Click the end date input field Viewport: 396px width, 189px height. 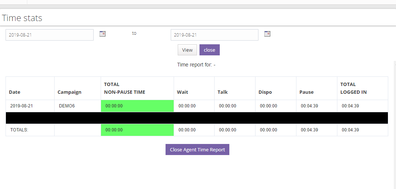214,35
